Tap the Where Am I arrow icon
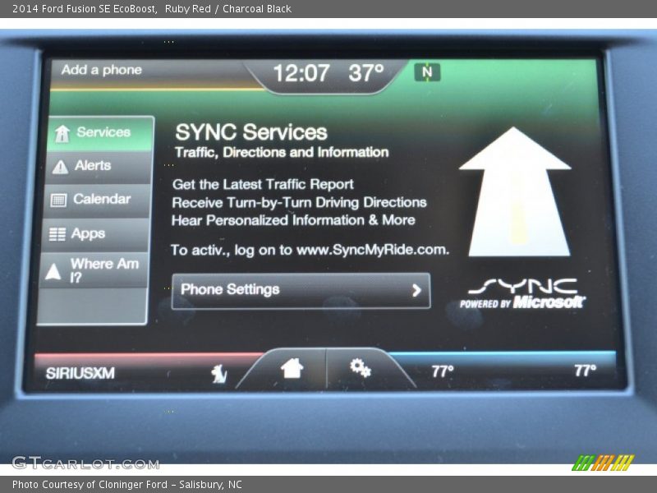 tap(53, 271)
